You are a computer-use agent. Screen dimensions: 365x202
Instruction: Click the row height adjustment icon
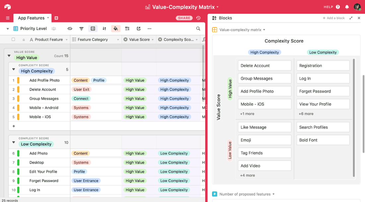click(x=127, y=29)
